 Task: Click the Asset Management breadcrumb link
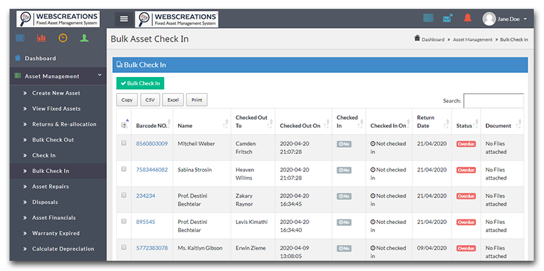point(473,39)
